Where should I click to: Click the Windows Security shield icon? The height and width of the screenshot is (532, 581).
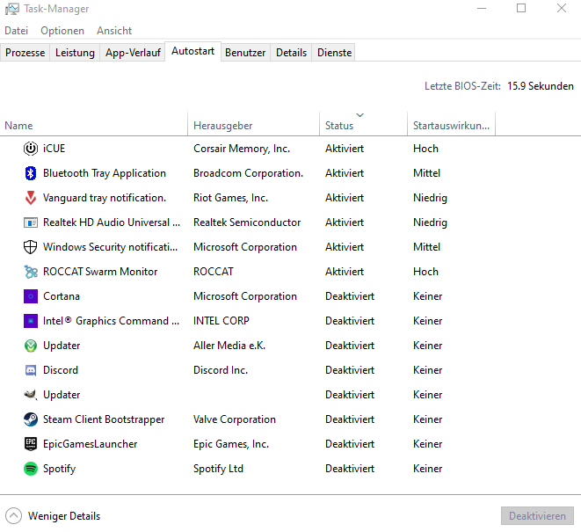point(31,247)
